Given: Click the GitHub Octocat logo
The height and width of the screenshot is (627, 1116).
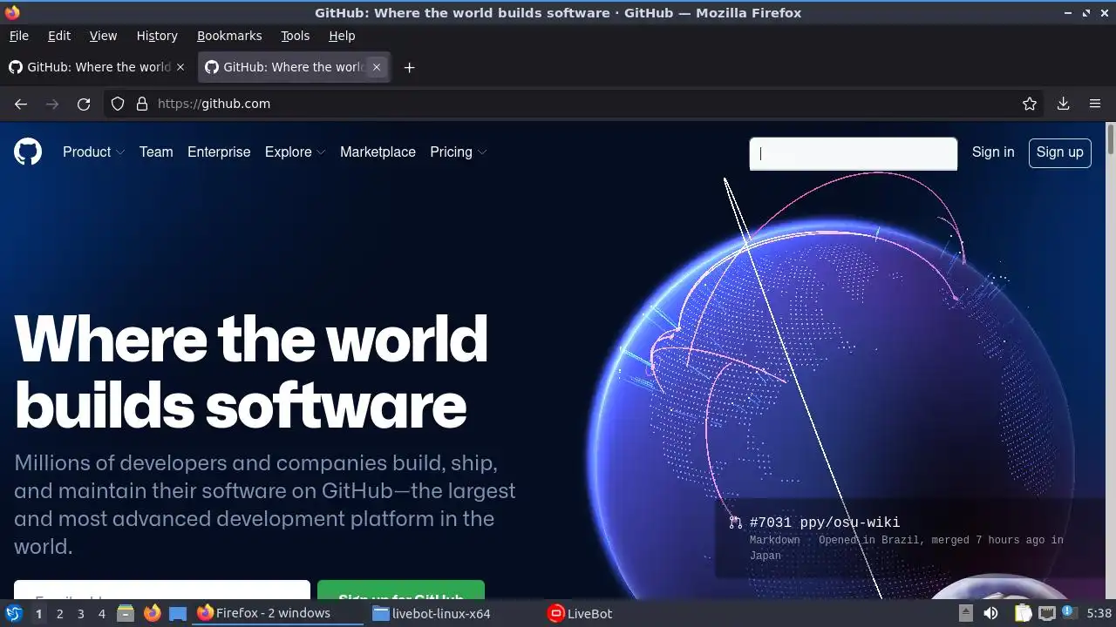Looking at the screenshot, I should pos(28,152).
